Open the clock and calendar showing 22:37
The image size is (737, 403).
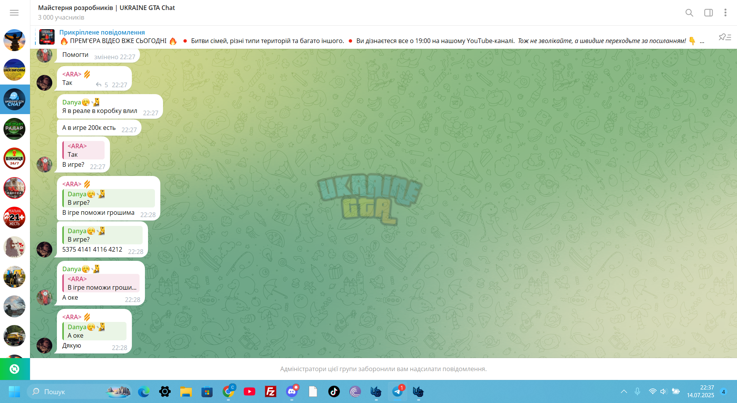pyautogui.click(x=700, y=391)
